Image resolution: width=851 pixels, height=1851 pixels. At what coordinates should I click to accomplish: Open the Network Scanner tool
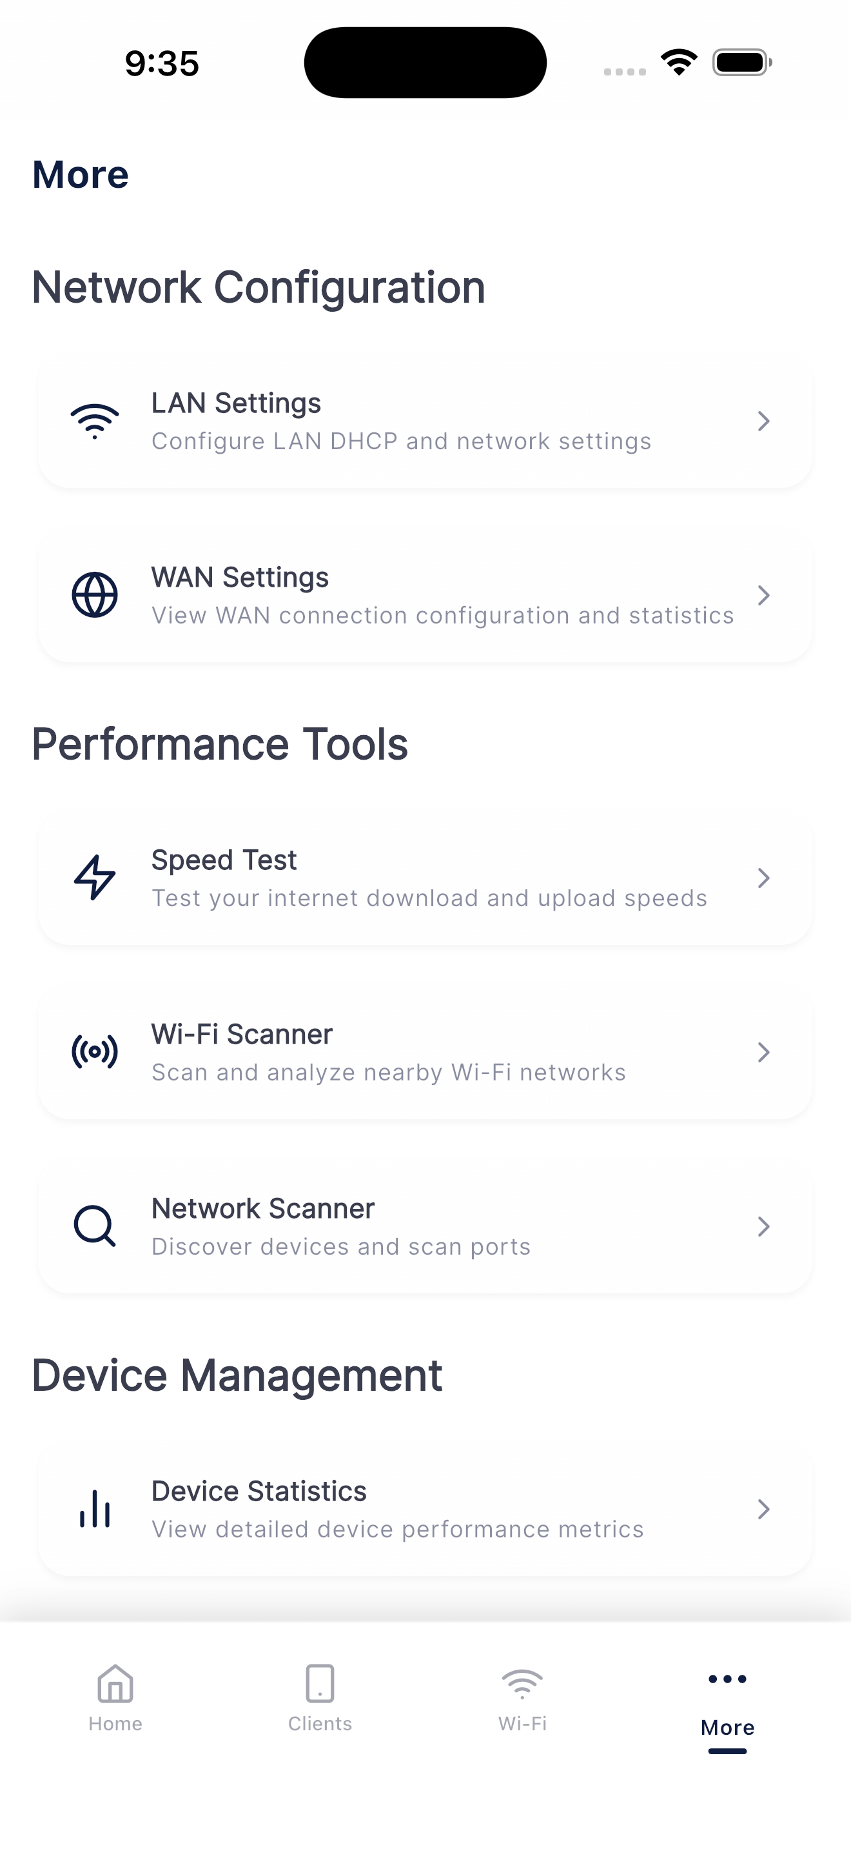tap(425, 1226)
